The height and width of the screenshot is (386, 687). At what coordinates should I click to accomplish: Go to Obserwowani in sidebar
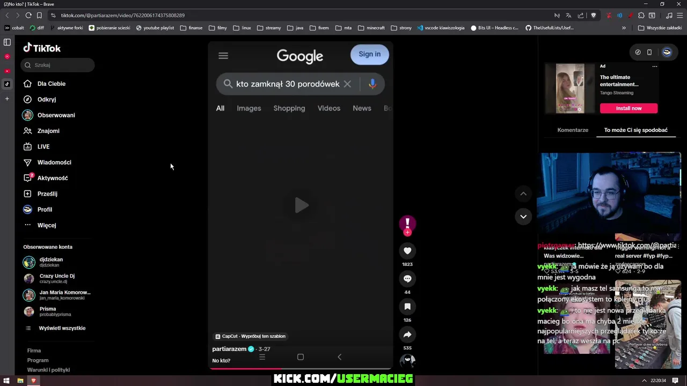[56, 115]
